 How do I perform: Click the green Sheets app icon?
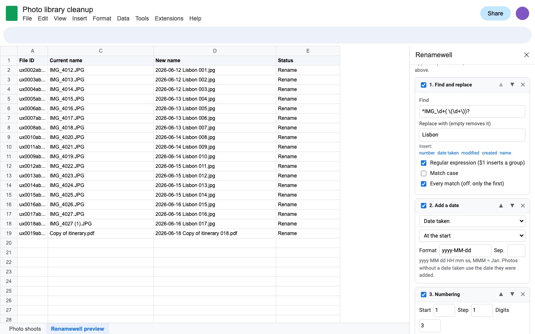(12, 13)
